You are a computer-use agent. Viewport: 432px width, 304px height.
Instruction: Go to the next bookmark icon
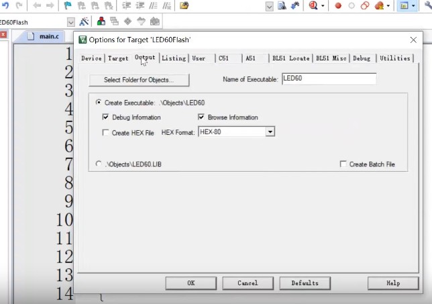pyautogui.click(x=95, y=5)
